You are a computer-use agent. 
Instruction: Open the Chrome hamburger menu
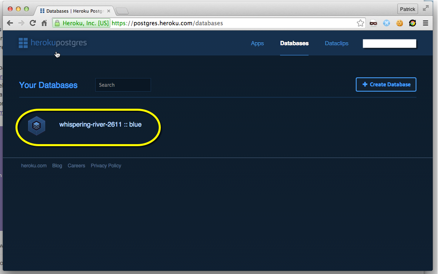pos(425,23)
